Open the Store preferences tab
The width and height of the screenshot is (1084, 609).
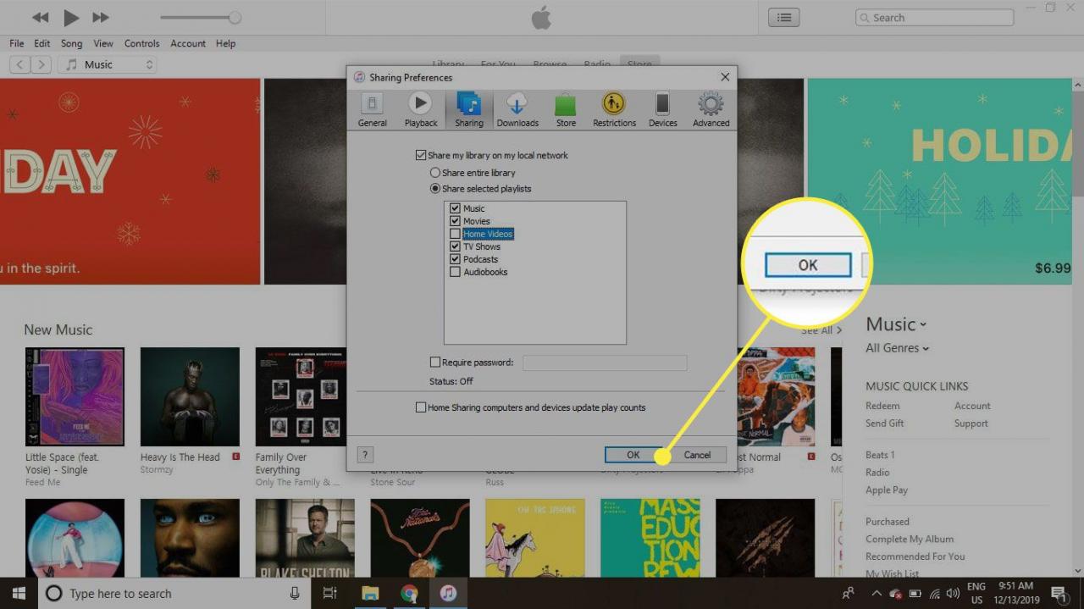click(x=566, y=110)
